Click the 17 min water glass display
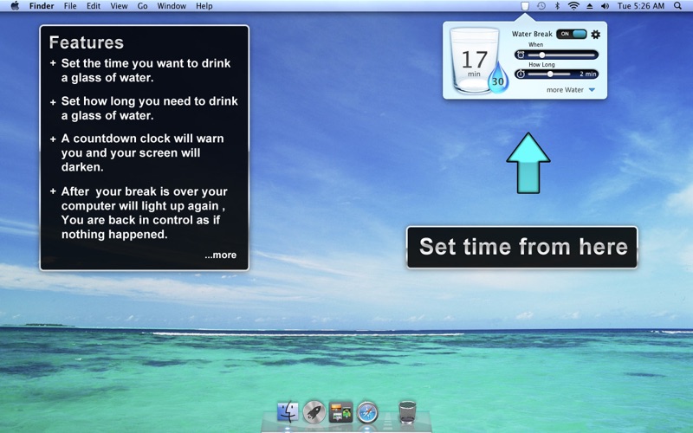Viewport: 693px width, 433px height. point(474,61)
